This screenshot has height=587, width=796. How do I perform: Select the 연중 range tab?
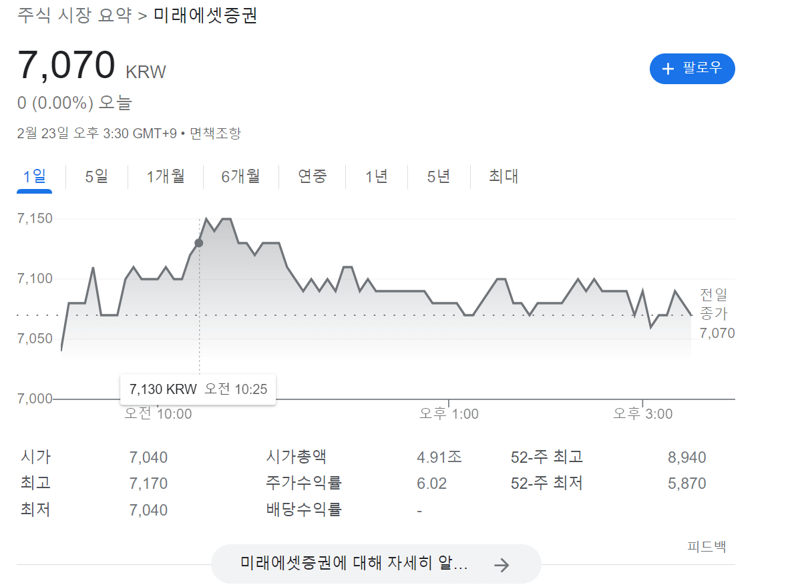coord(313,177)
